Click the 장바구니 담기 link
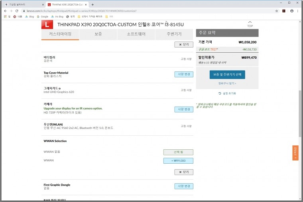 [227, 83]
